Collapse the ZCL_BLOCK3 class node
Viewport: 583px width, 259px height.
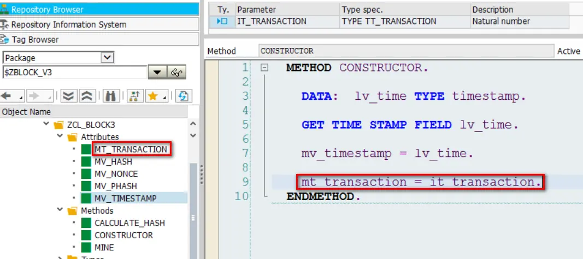46,124
